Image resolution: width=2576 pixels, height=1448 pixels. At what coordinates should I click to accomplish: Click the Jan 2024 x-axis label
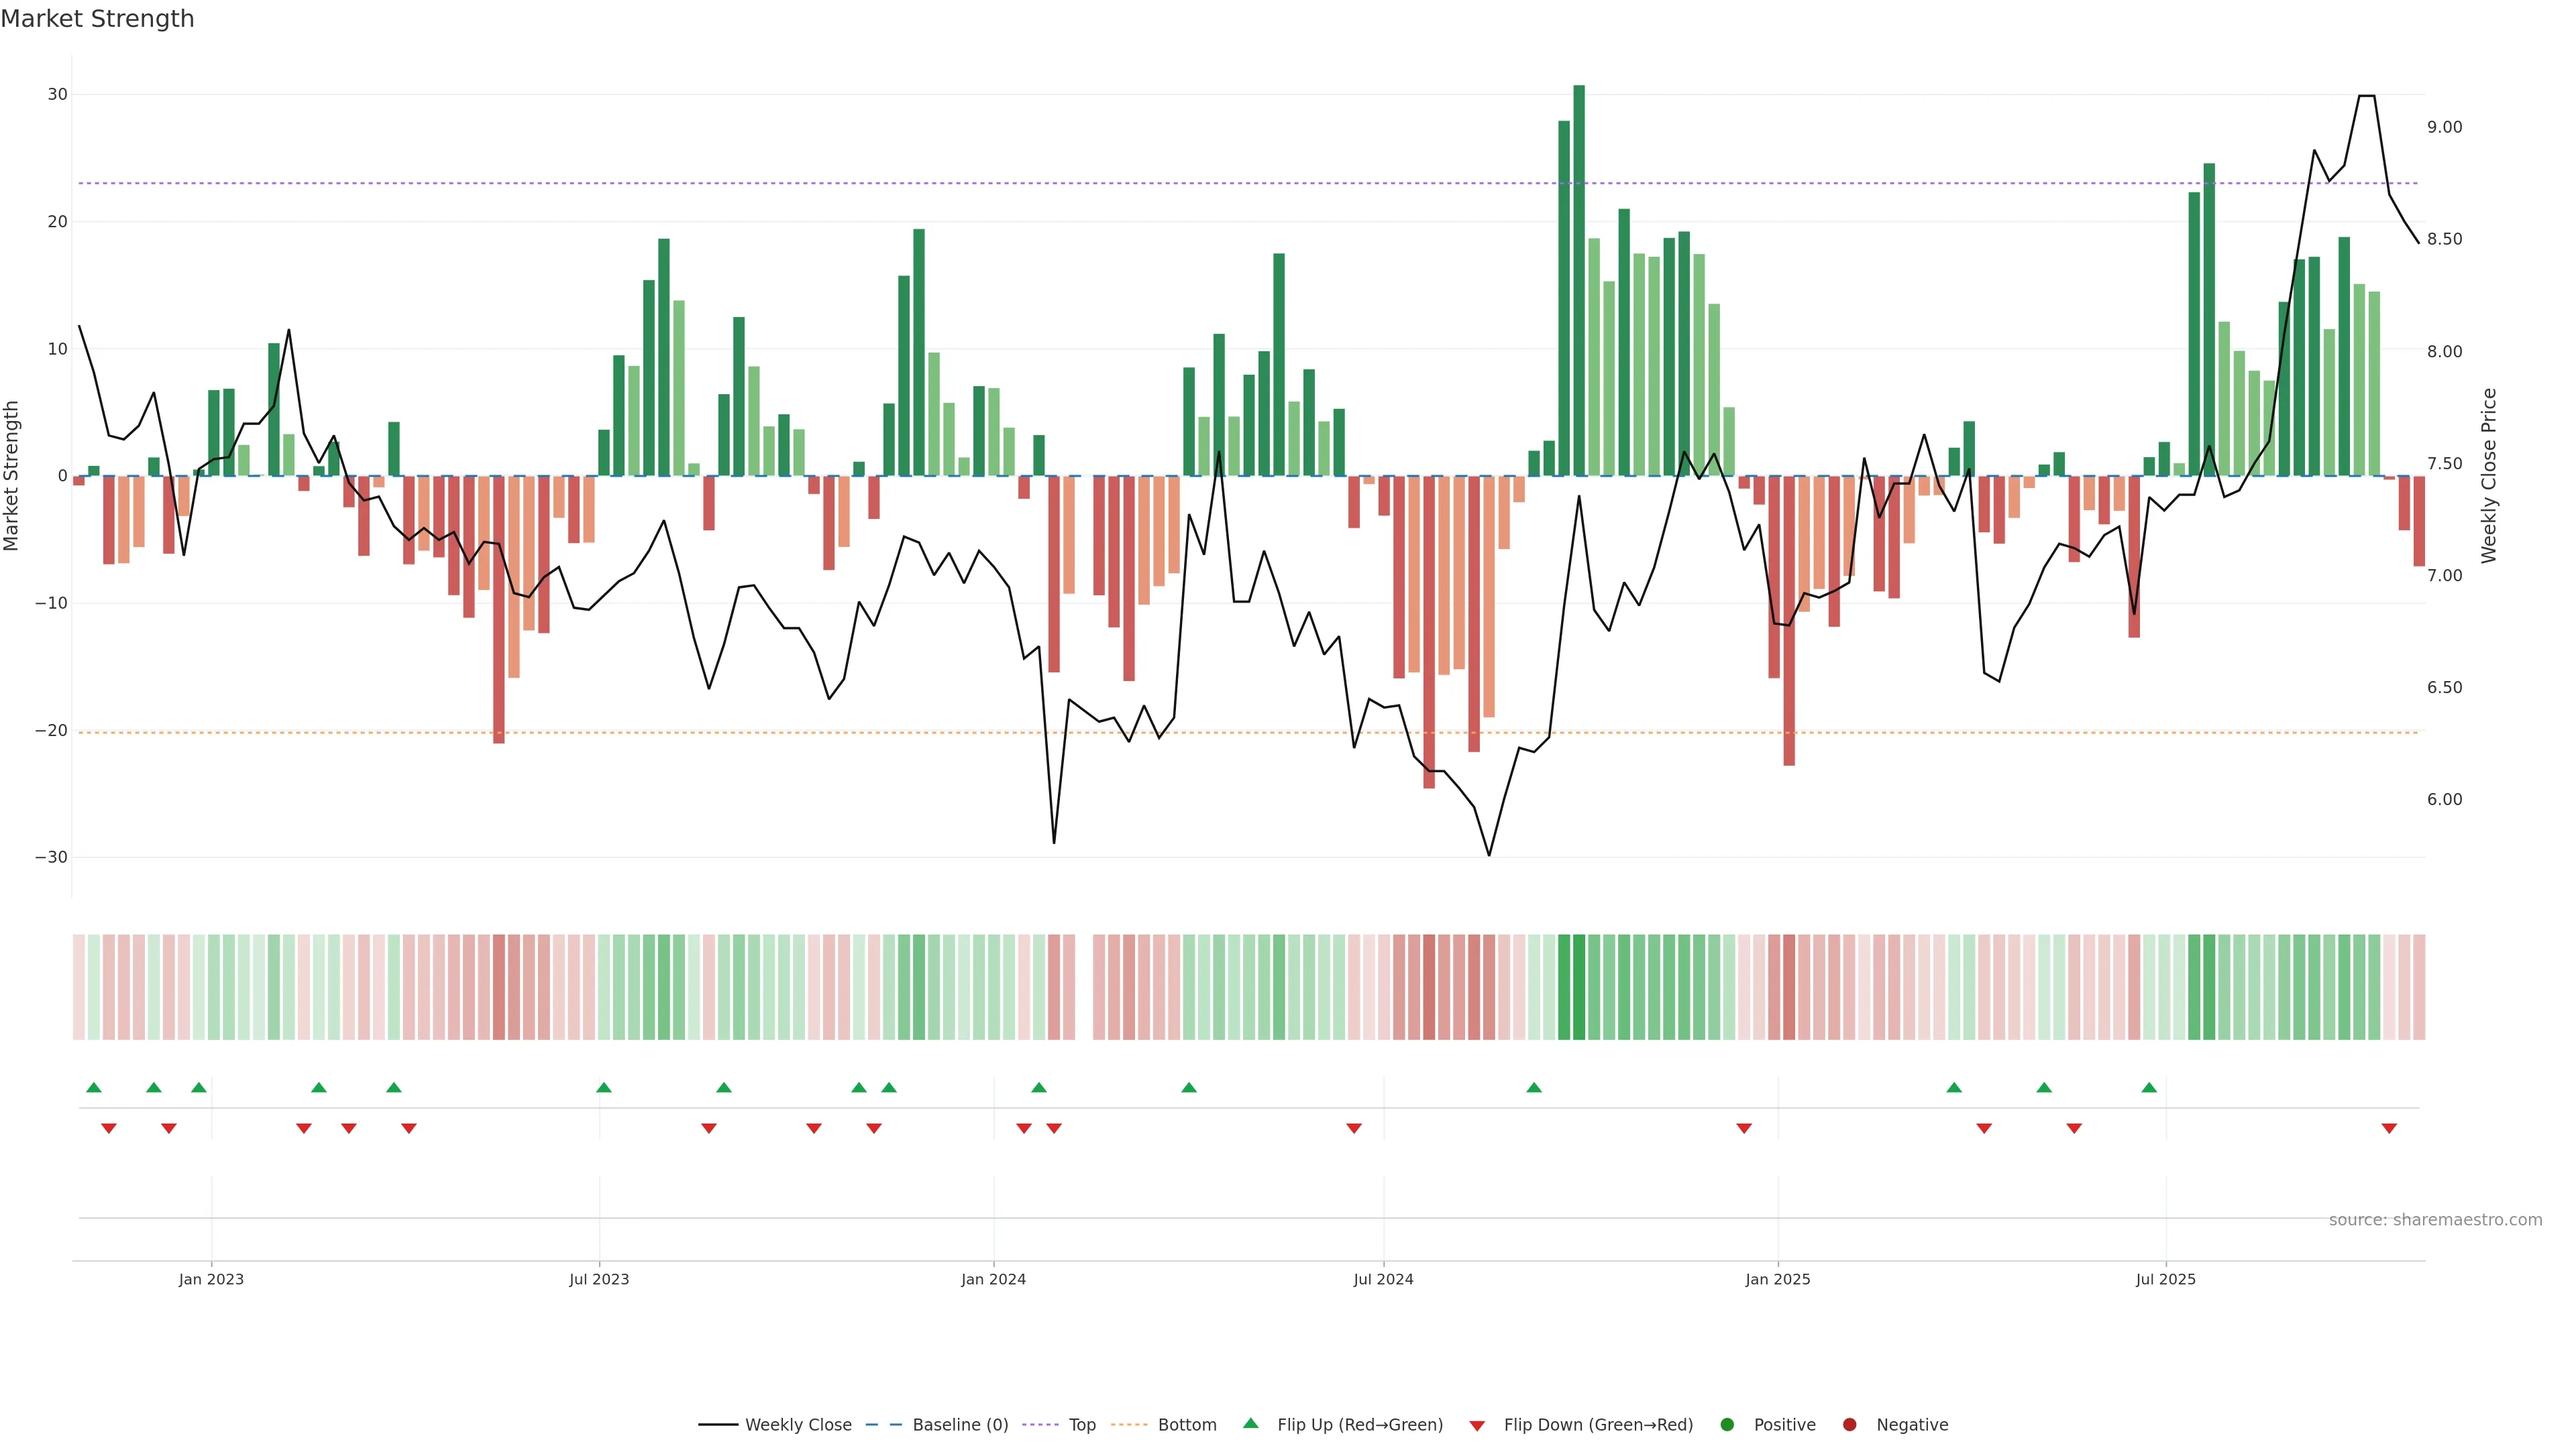tap(993, 1279)
